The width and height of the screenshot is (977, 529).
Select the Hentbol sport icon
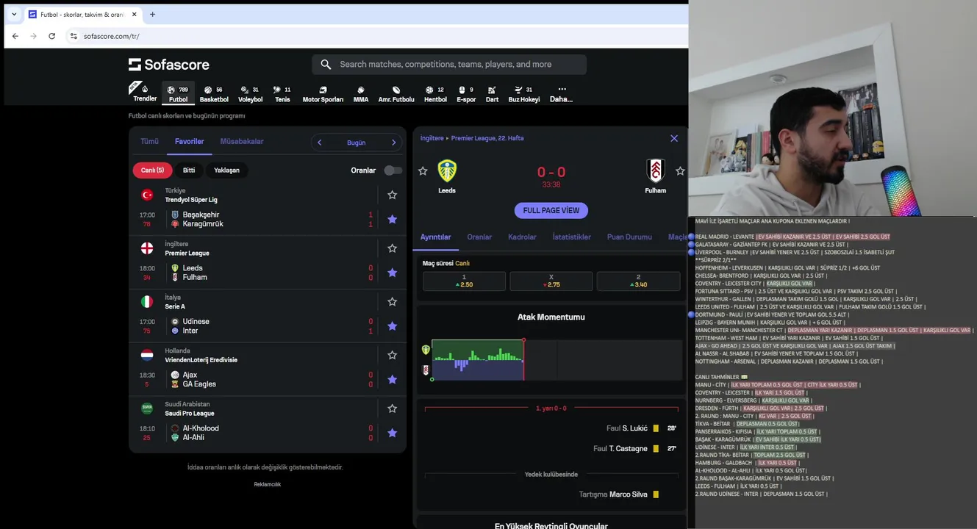point(435,93)
